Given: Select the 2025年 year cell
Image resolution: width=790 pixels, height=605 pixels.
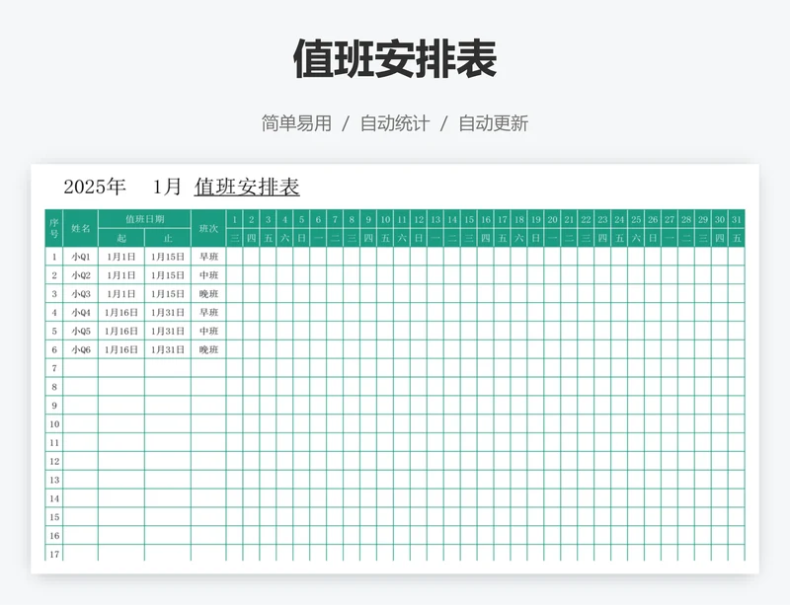Looking at the screenshot, I should coord(94,187).
